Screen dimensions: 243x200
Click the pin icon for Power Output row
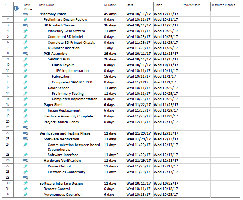26,166
